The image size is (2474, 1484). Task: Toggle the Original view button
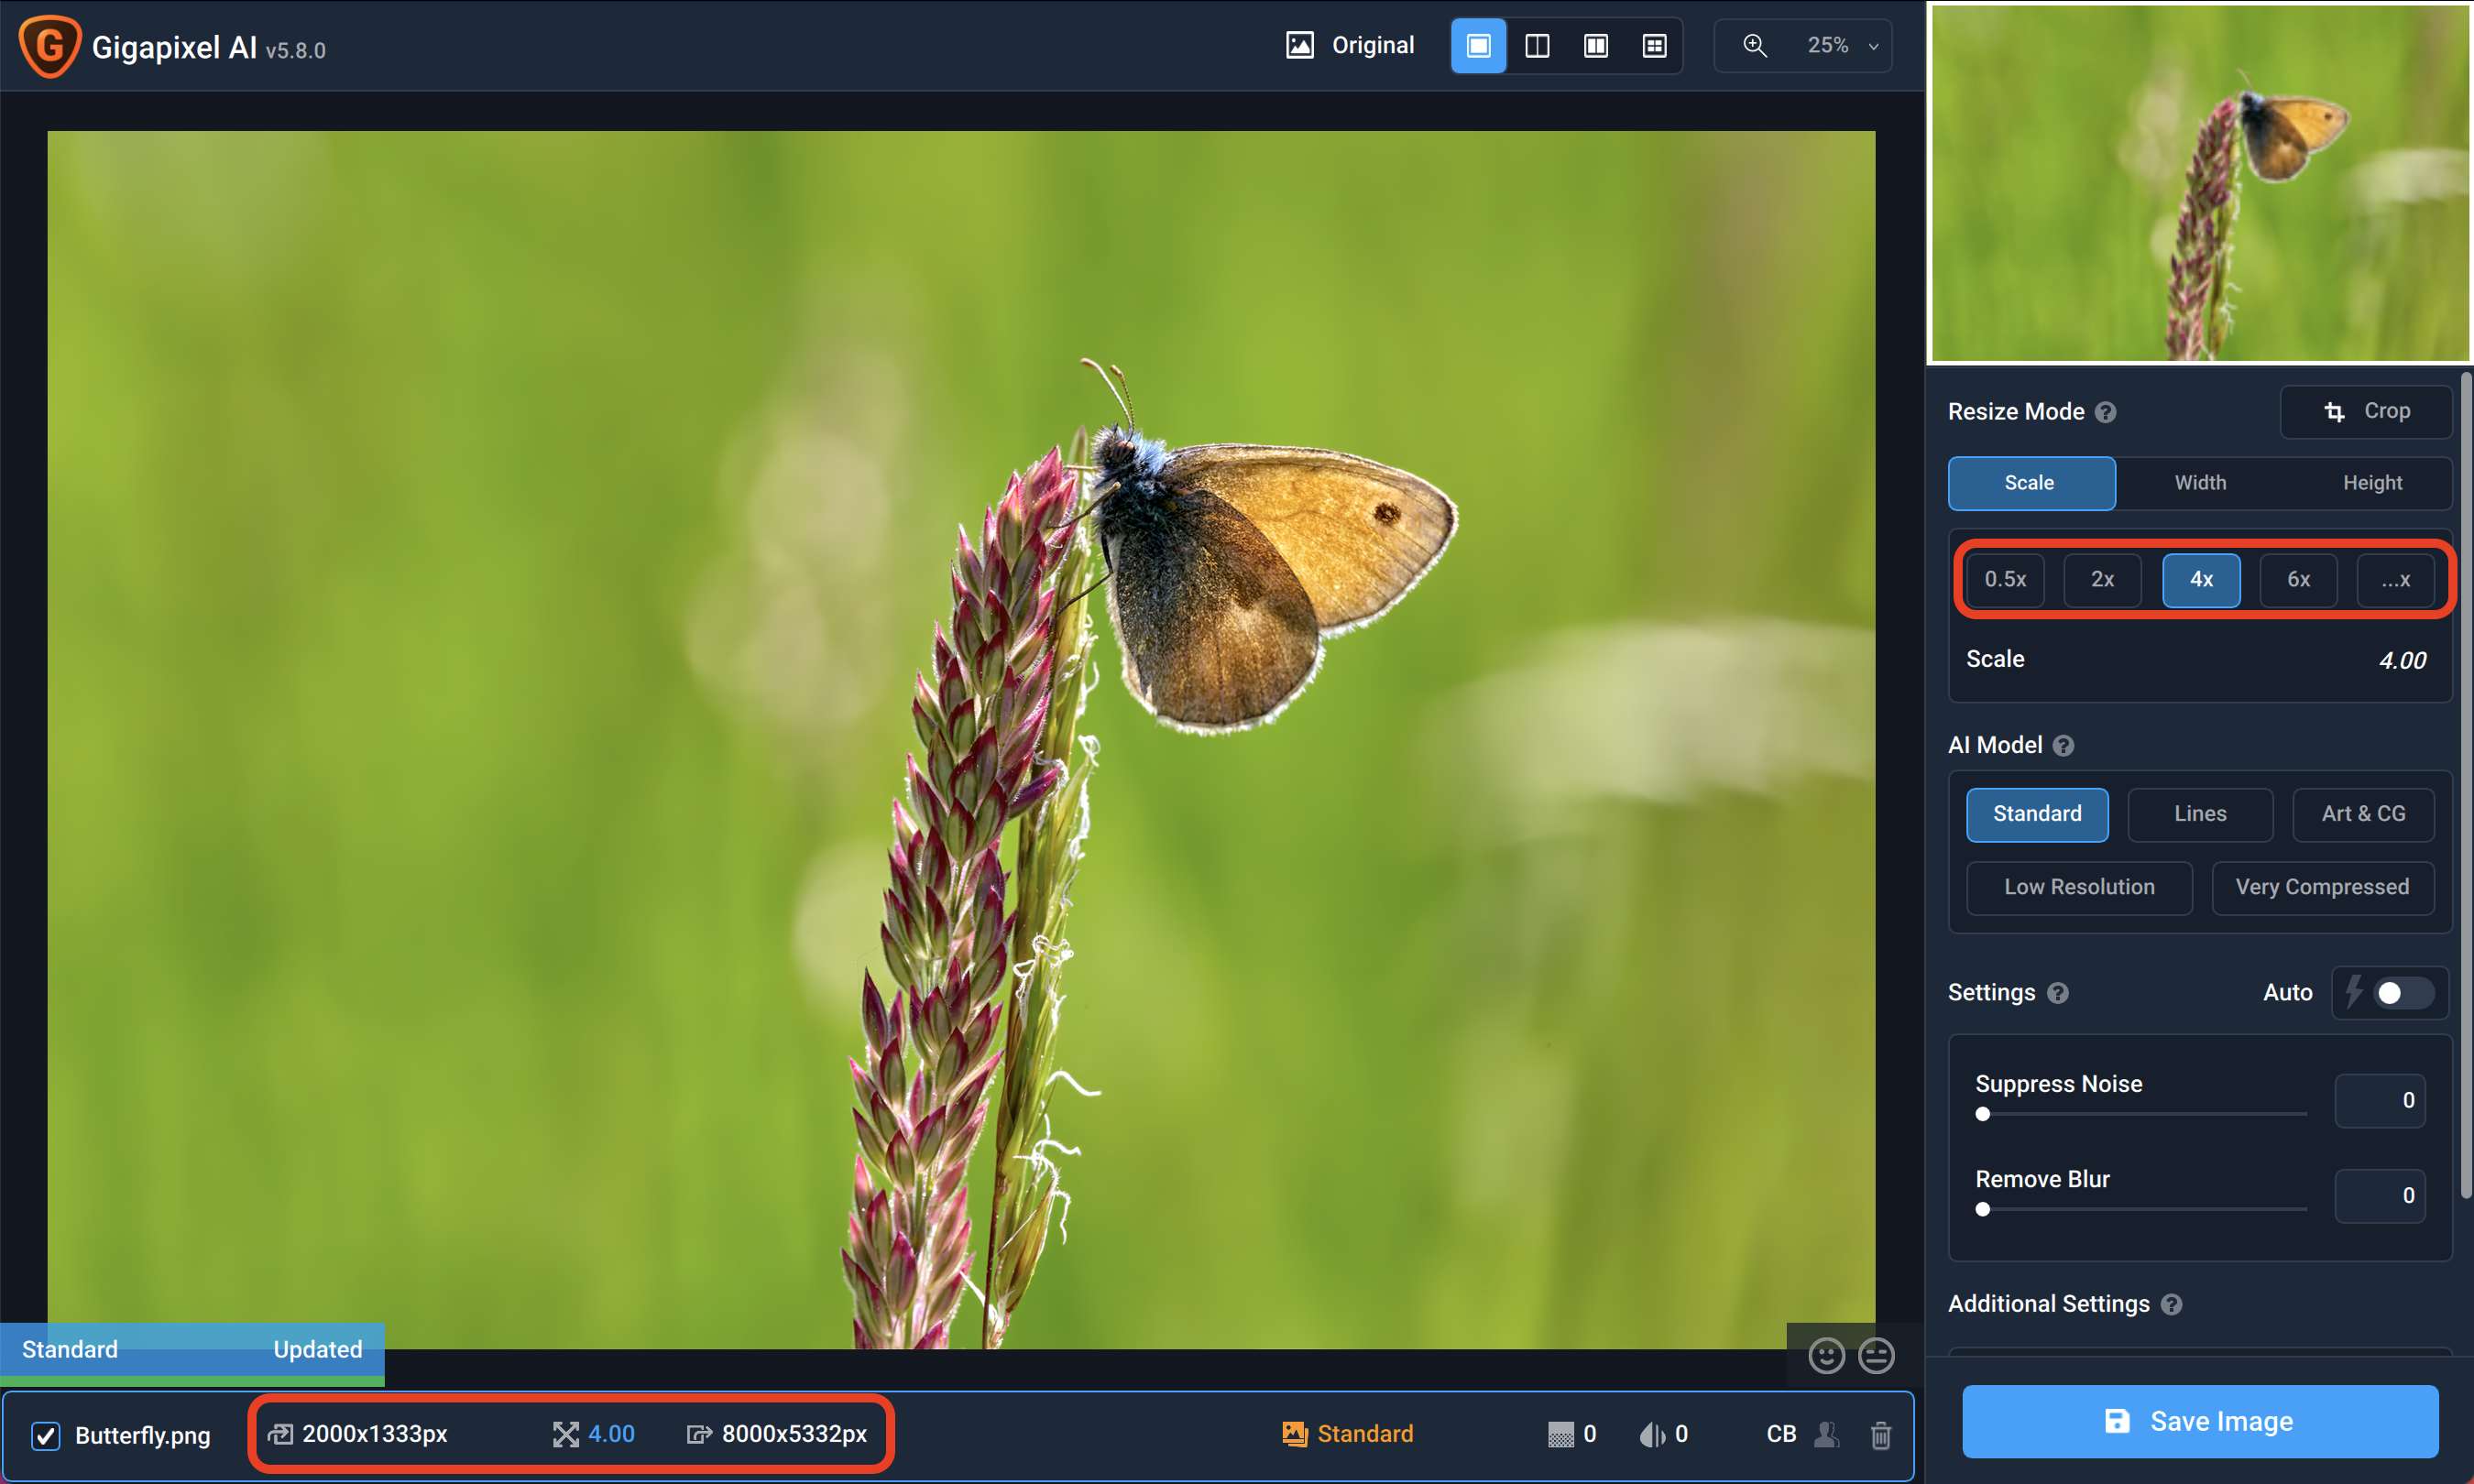(1350, 46)
